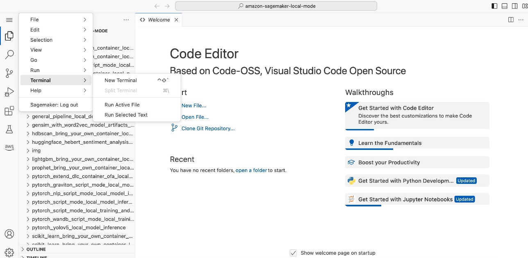Open editor More Actions ellipsis
The width and height of the screenshot is (528, 258).
tap(521, 20)
